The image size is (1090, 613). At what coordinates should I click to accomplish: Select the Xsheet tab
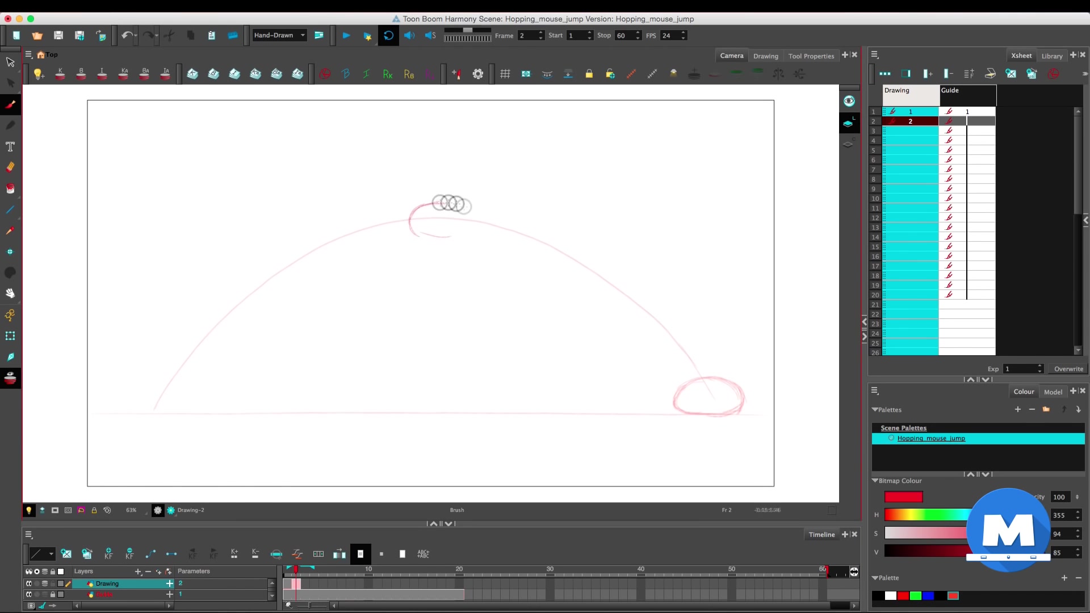tap(1021, 56)
